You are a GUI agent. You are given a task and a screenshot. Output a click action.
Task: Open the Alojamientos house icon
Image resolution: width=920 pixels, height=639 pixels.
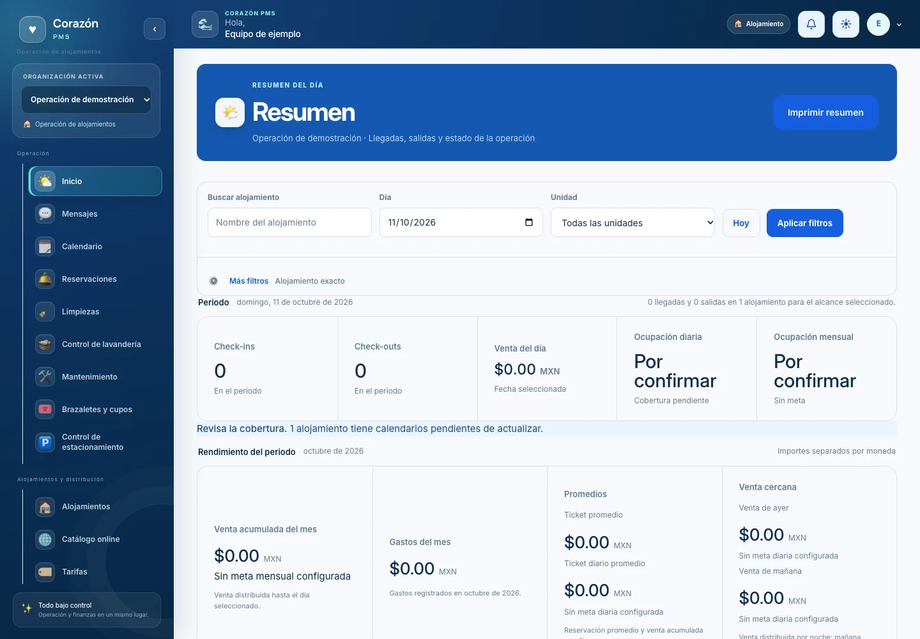(45, 507)
